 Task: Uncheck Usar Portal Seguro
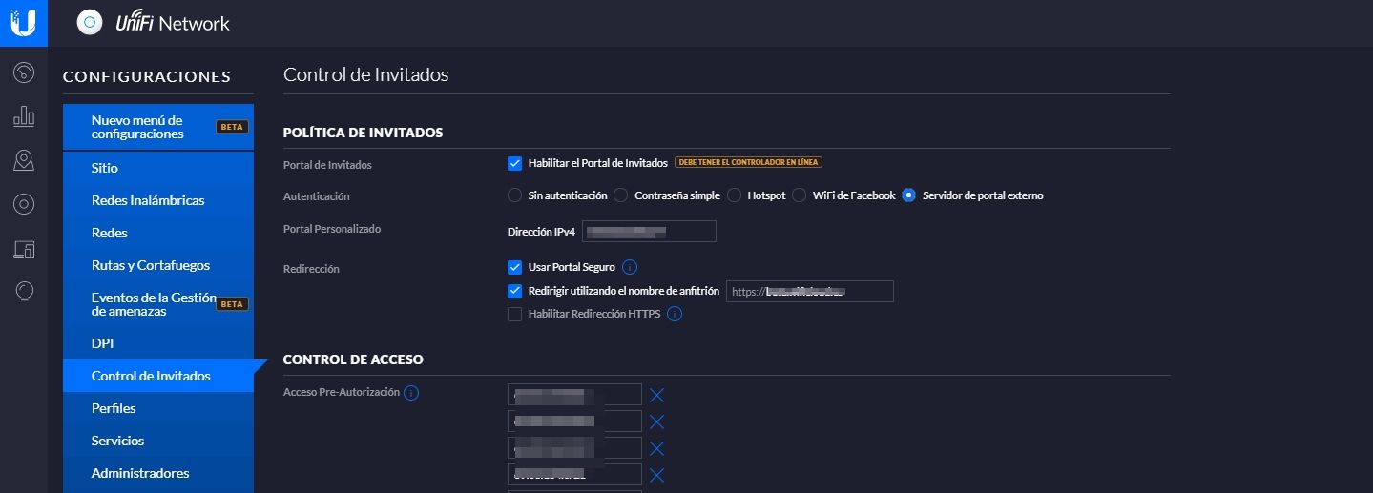(x=515, y=267)
